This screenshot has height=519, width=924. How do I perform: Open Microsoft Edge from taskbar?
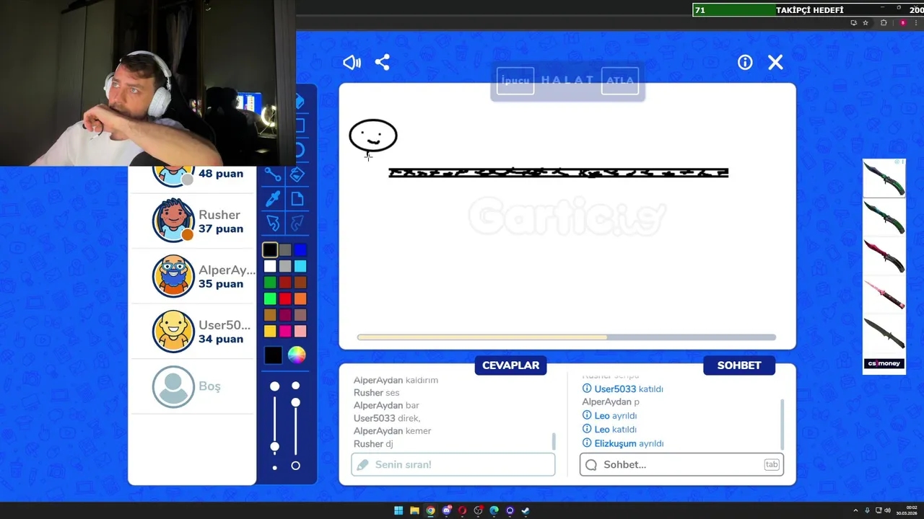494,510
